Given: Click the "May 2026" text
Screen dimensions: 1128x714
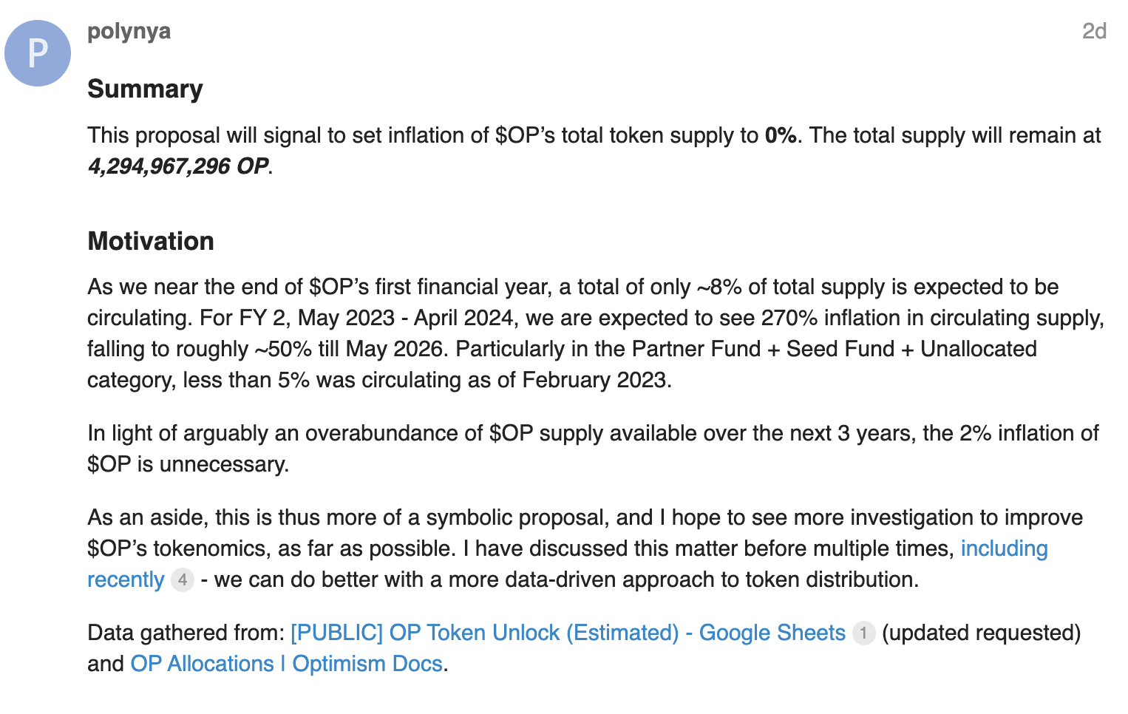Looking at the screenshot, I should coord(384,349).
